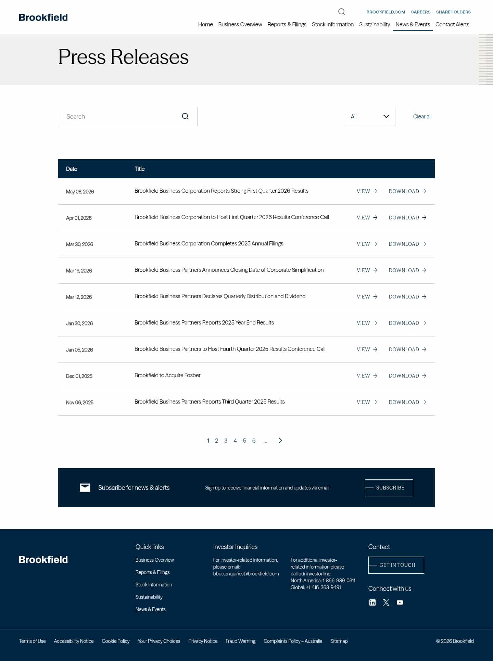Click the envelope icon beside Subscribe for news
493x661 pixels.
(x=85, y=488)
